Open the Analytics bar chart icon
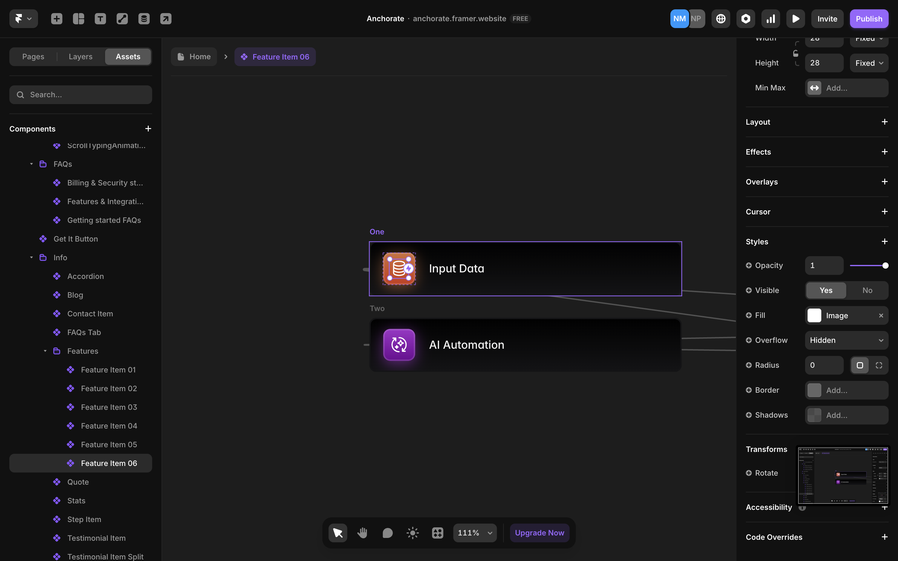 770,19
